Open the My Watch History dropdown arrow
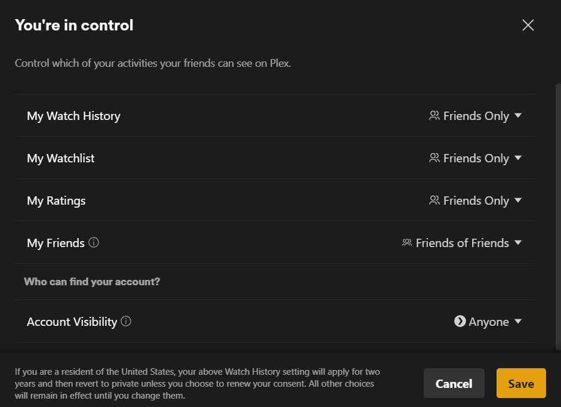Viewport: 561px width, 407px height. click(518, 116)
